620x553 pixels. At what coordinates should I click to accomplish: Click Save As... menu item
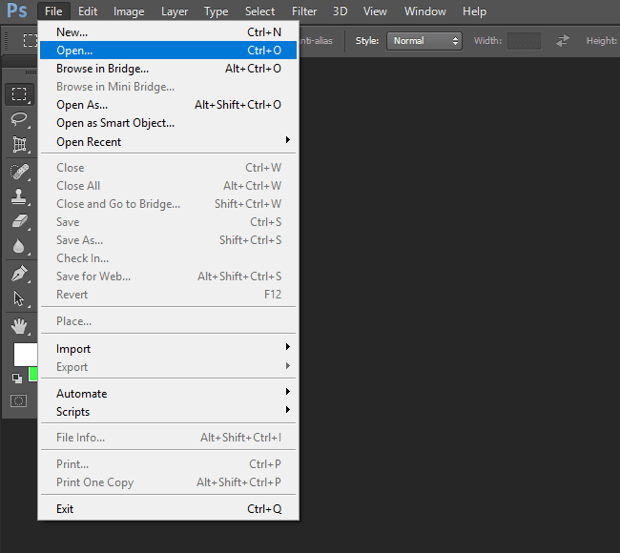(x=168, y=240)
